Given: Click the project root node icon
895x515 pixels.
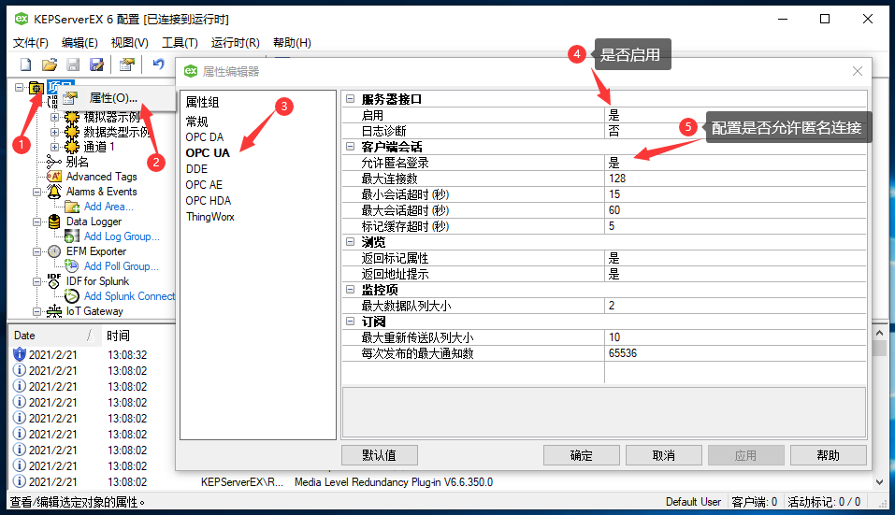Looking at the screenshot, I should point(36,88).
